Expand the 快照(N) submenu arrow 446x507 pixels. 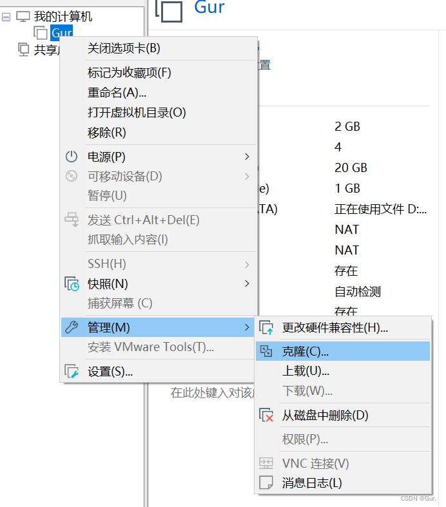pyautogui.click(x=247, y=283)
